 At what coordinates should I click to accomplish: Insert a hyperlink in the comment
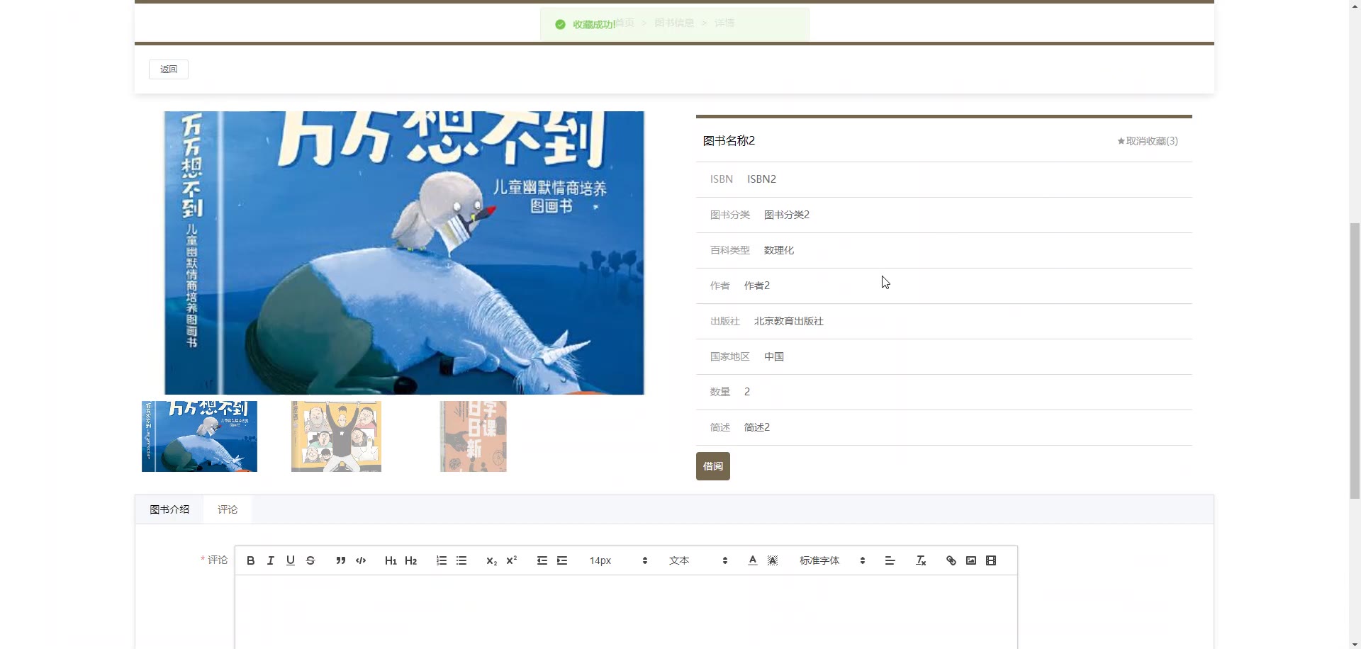(951, 560)
